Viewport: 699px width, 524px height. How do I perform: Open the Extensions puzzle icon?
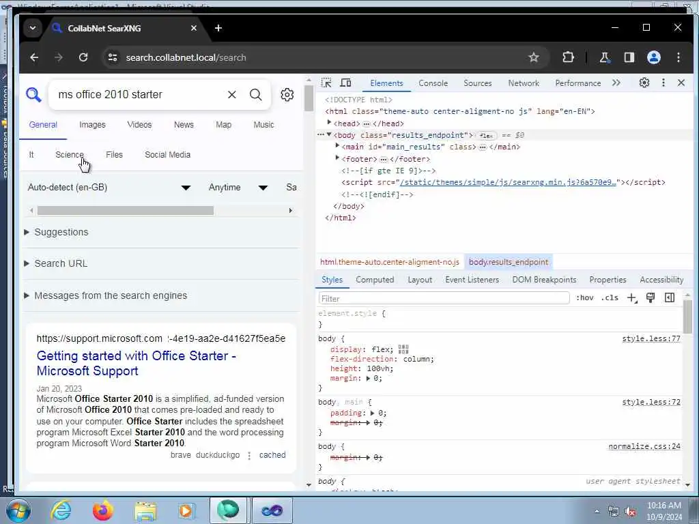coord(568,57)
